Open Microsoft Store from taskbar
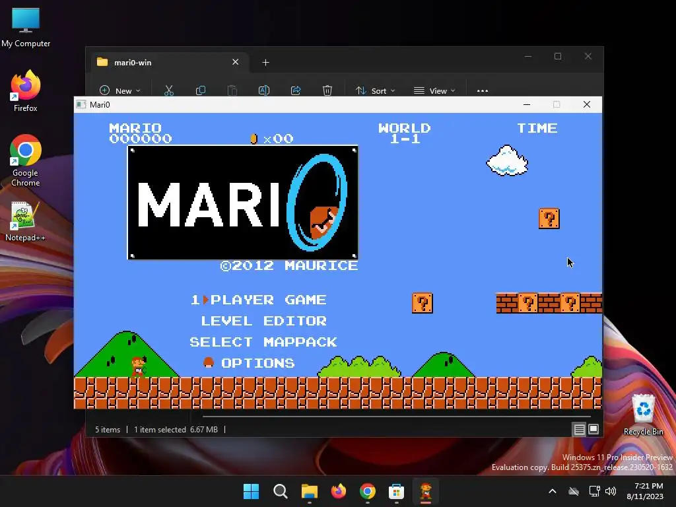This screenshot has height=507, width=676. pyautogui.click(x=396, y=491)
